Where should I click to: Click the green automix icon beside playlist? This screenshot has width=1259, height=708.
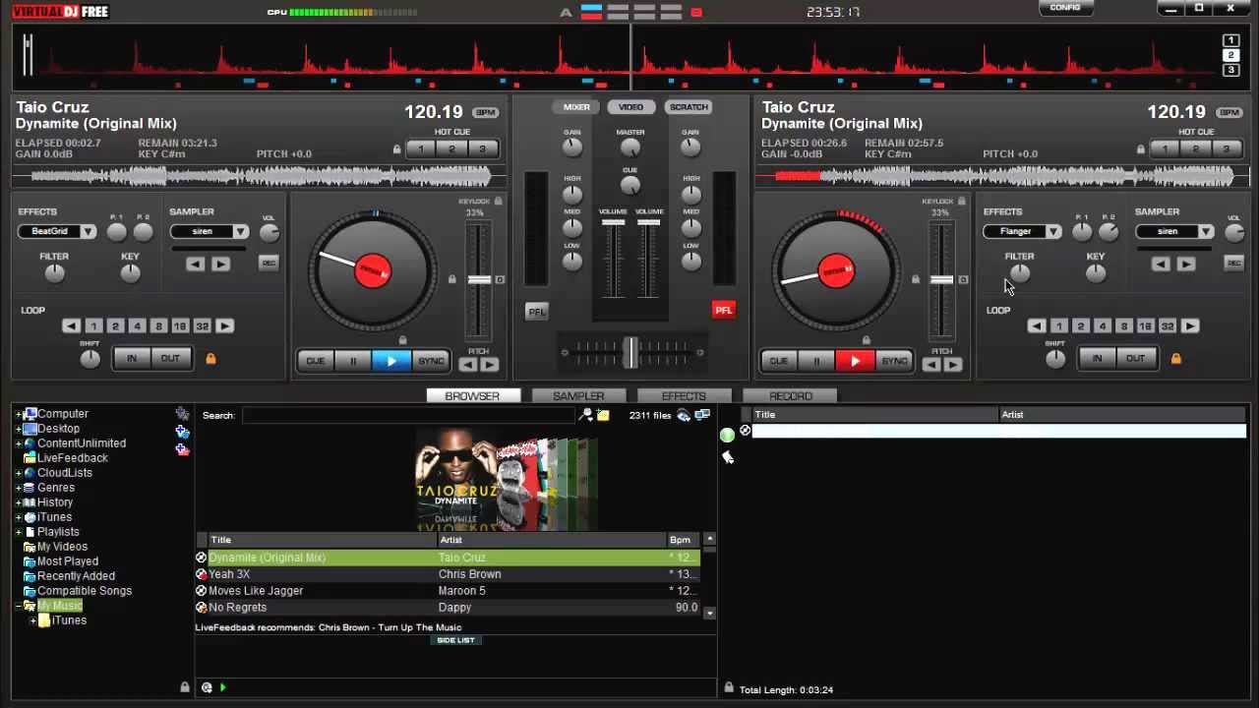click(727, 434)
